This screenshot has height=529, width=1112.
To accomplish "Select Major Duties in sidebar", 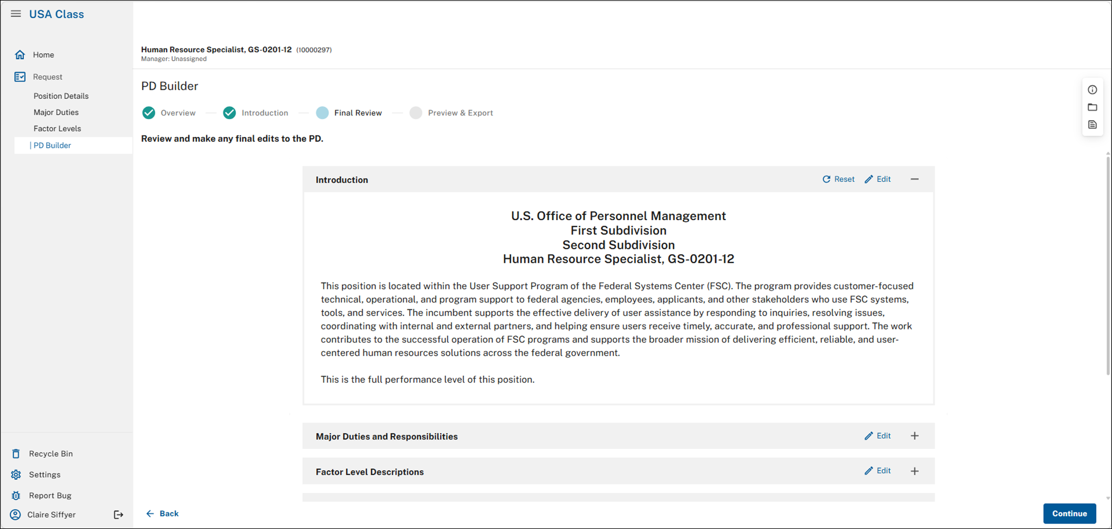I will (x=56, y=113).
